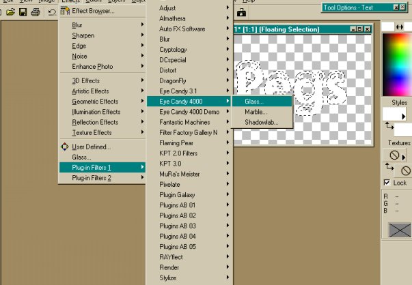Click the background texture null icon
This screenshot has height=285, width=412.
tap(406, 170)
